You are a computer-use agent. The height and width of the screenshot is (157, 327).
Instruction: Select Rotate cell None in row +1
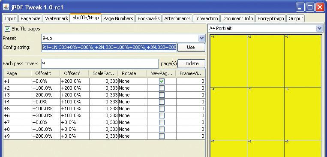(x=132, y=81)
